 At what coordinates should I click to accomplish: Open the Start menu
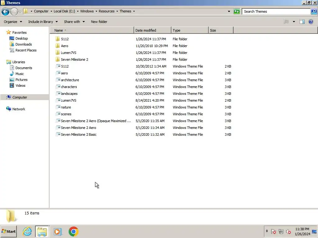[x=8, y=231]
